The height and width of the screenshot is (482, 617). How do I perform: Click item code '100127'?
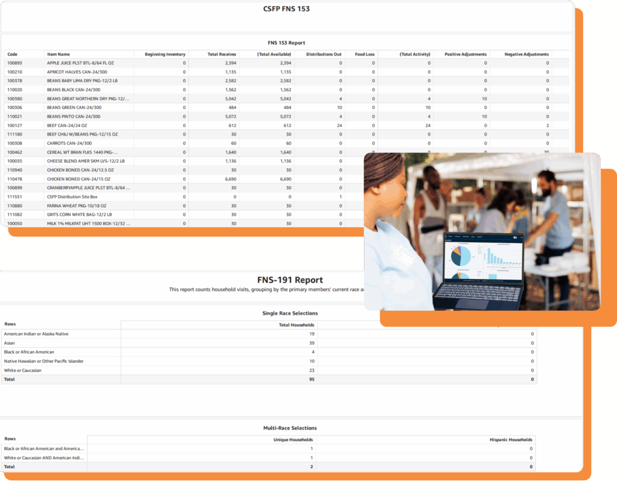(x=14, y=125)
